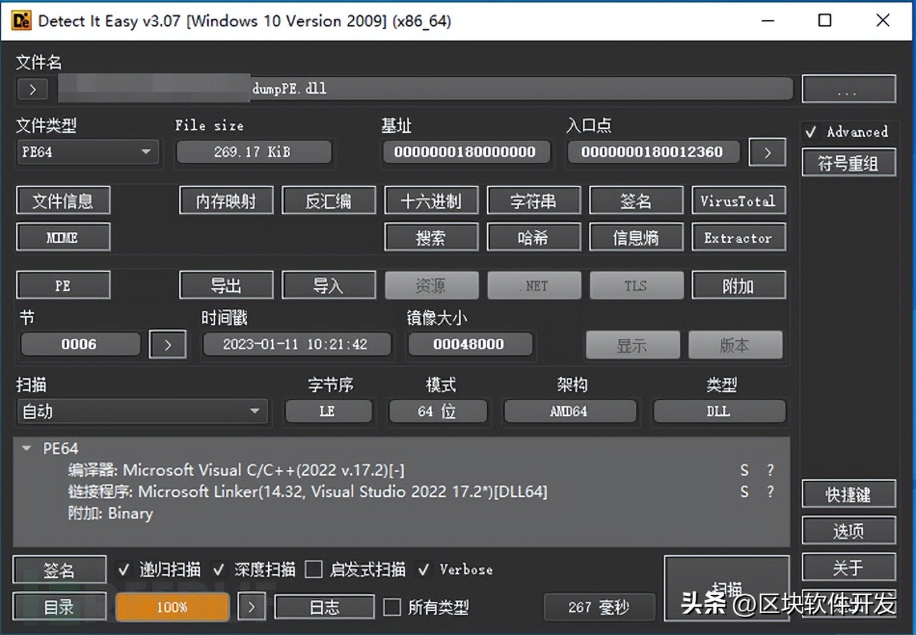Open the 文件类型 PE64 dropdown

(x=87, y=152)
